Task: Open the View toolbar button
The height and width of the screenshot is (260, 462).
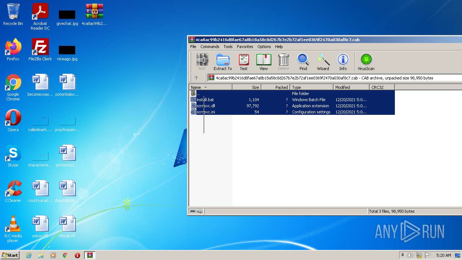Action: click(x=263, y=62)
